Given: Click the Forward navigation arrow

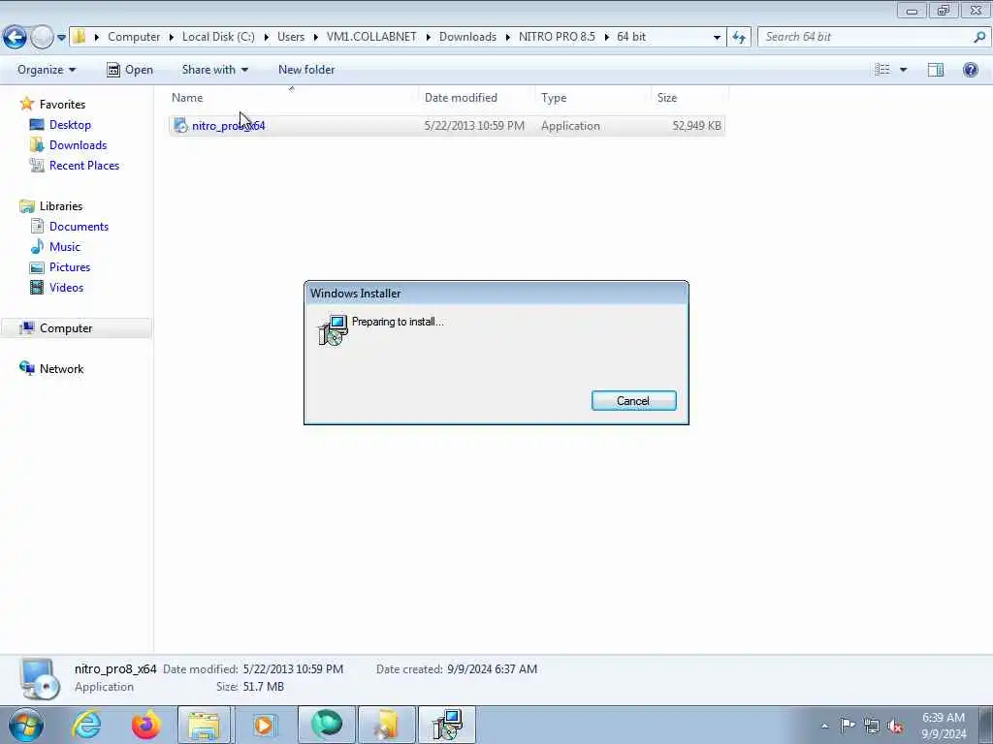Looking at the screenshot, I should (42, 37).
